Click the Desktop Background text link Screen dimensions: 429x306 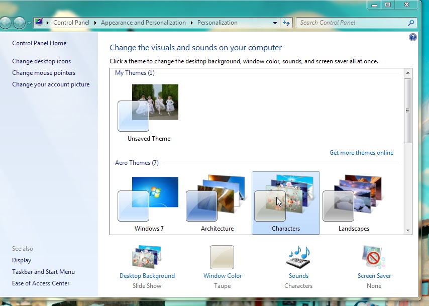pyautogui.click(x=147, y=276)
